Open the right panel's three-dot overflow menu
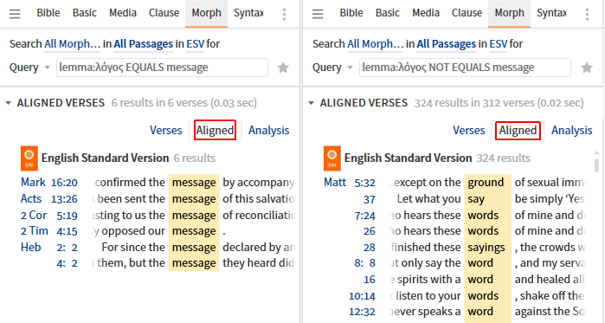The image size is (605, 323). coord(587,14)
